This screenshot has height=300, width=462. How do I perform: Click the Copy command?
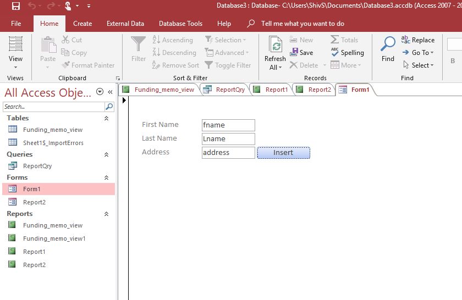point(74,52)
